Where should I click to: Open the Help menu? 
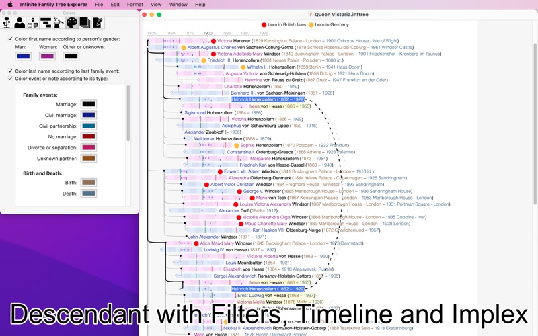[200, 5]
